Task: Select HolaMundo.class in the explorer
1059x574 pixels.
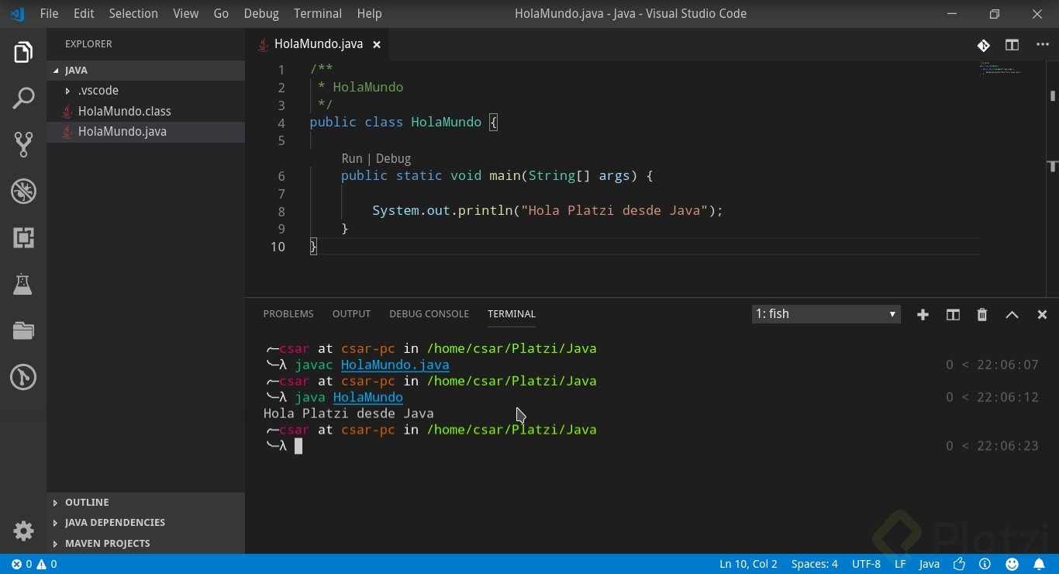Action: pos(124,111)
